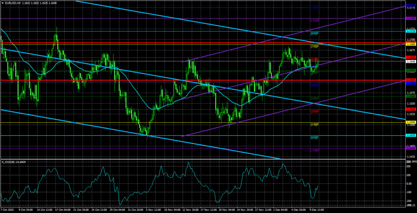Click the cyan 1.1719 price tag
This screenshot has height=213, width=417.
pyautogui.click(x=410, y=31)
